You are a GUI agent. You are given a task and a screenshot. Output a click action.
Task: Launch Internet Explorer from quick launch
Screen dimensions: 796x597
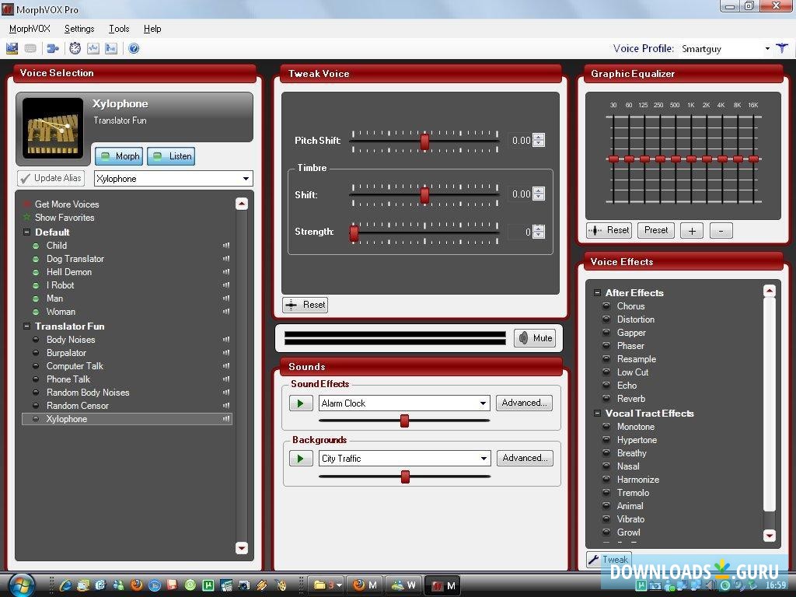tap(65, 585)
